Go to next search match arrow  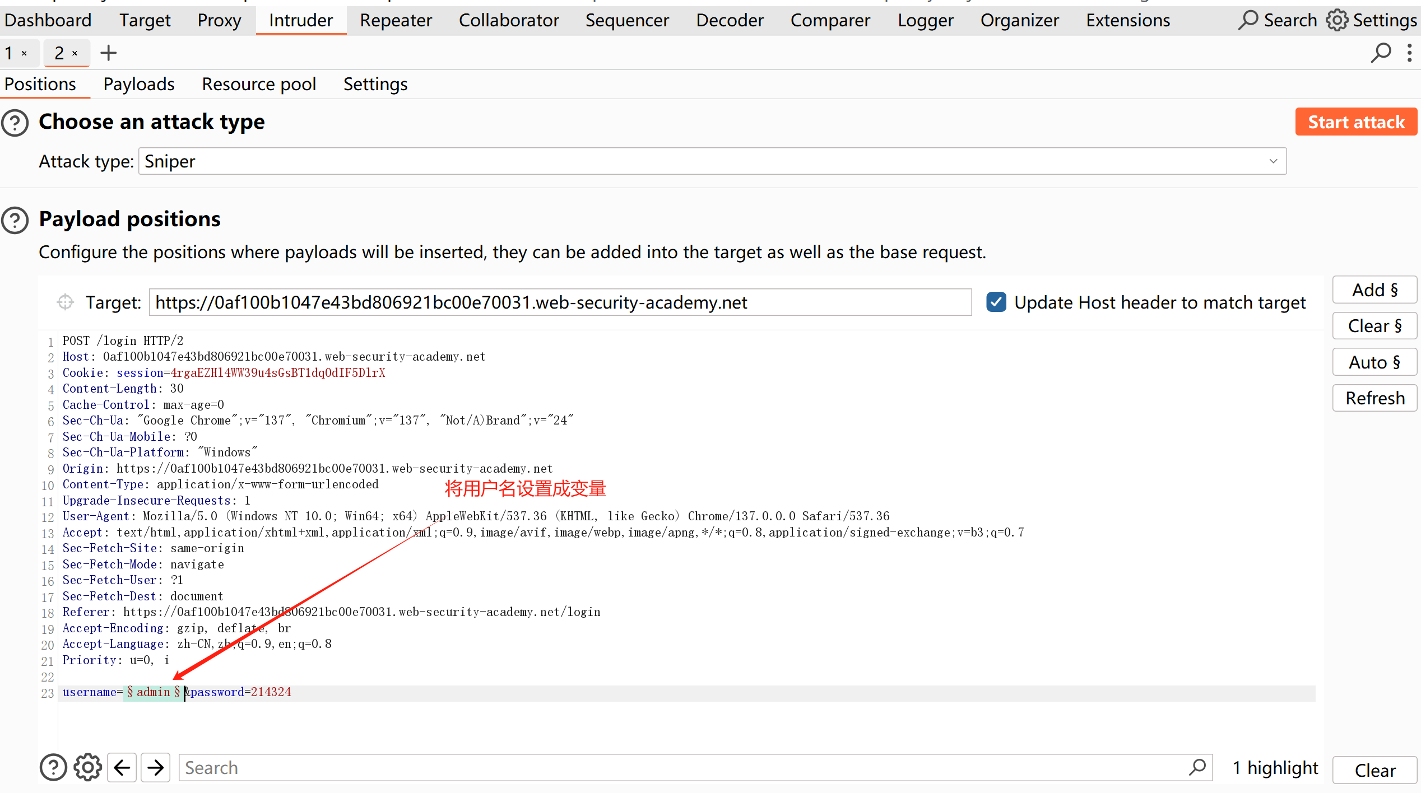point(156,767)
